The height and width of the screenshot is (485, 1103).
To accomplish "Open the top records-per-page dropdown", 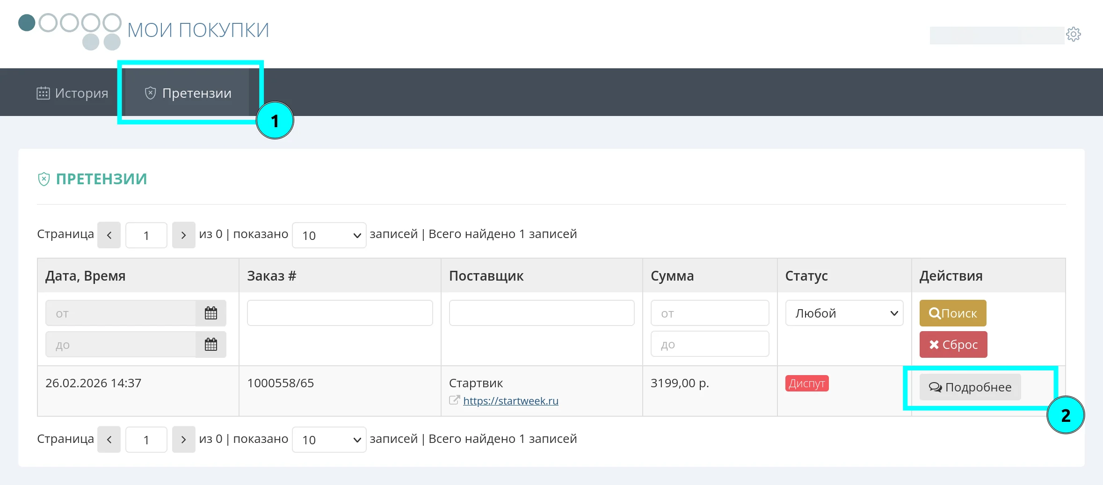I will tap(329, 235).
